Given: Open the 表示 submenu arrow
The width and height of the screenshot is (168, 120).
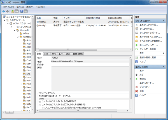Looking at the screenshot, I should [x=164, y=53].
